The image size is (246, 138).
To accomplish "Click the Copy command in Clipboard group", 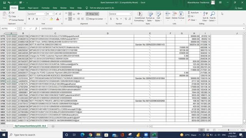I will coord(13,16).
